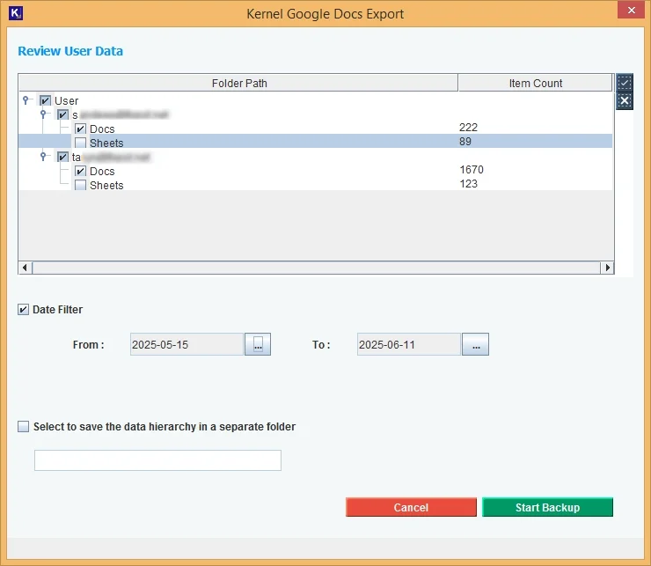The image size is (651, 566).
Task: Toggle checkbox for the account starting with 'ta'
Action: tap(62, 157)
